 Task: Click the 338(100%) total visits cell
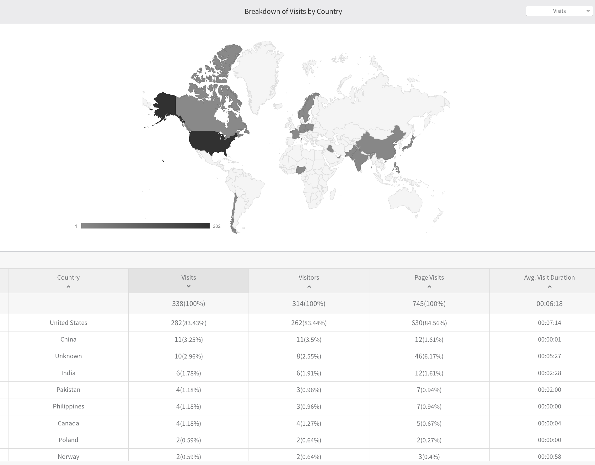point(189,304)
